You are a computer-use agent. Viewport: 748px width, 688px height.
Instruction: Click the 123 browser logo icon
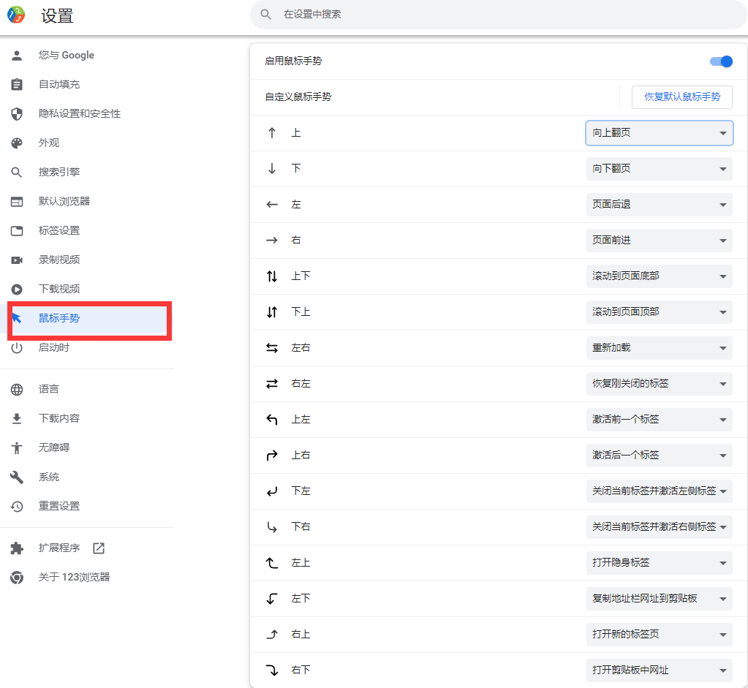tap(16, 15)
